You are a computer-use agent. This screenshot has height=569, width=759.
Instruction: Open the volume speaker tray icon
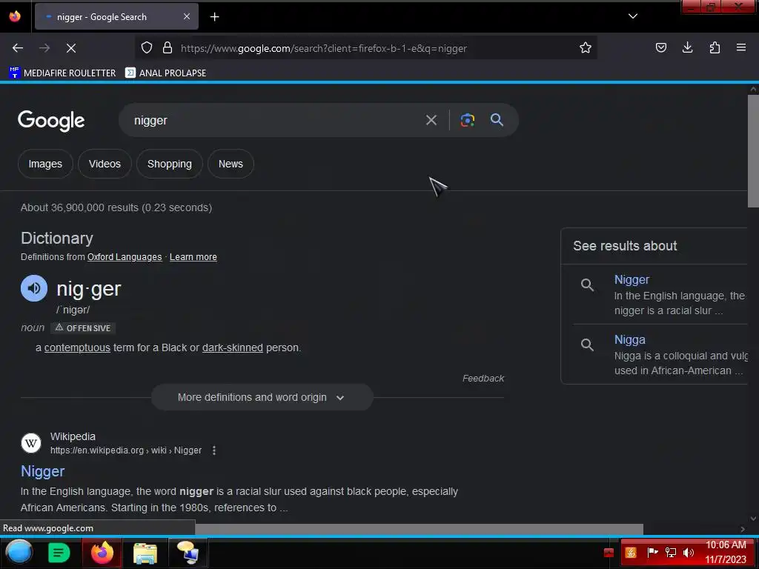689,553
